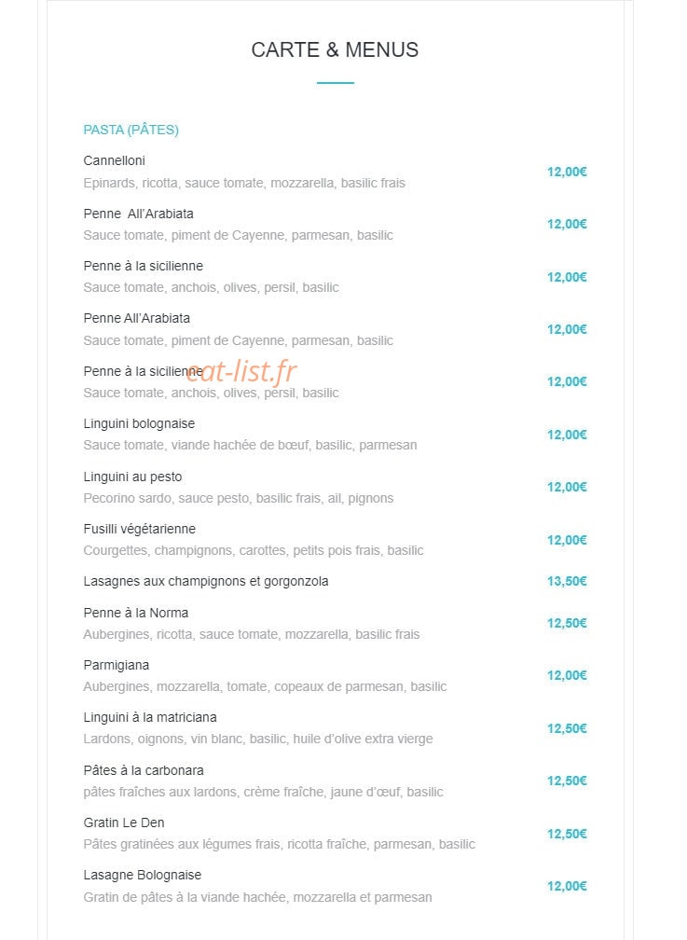Click Pâtes à la carbonara item
The image size is (687, 940).
144,770
